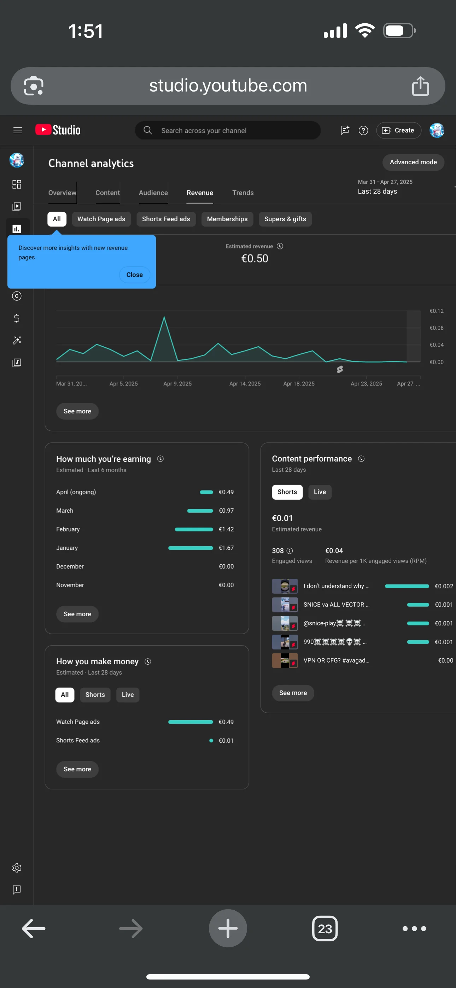Open the Copyright sidebar icon
The image size is (456, 988).
[x=17, y=296]
